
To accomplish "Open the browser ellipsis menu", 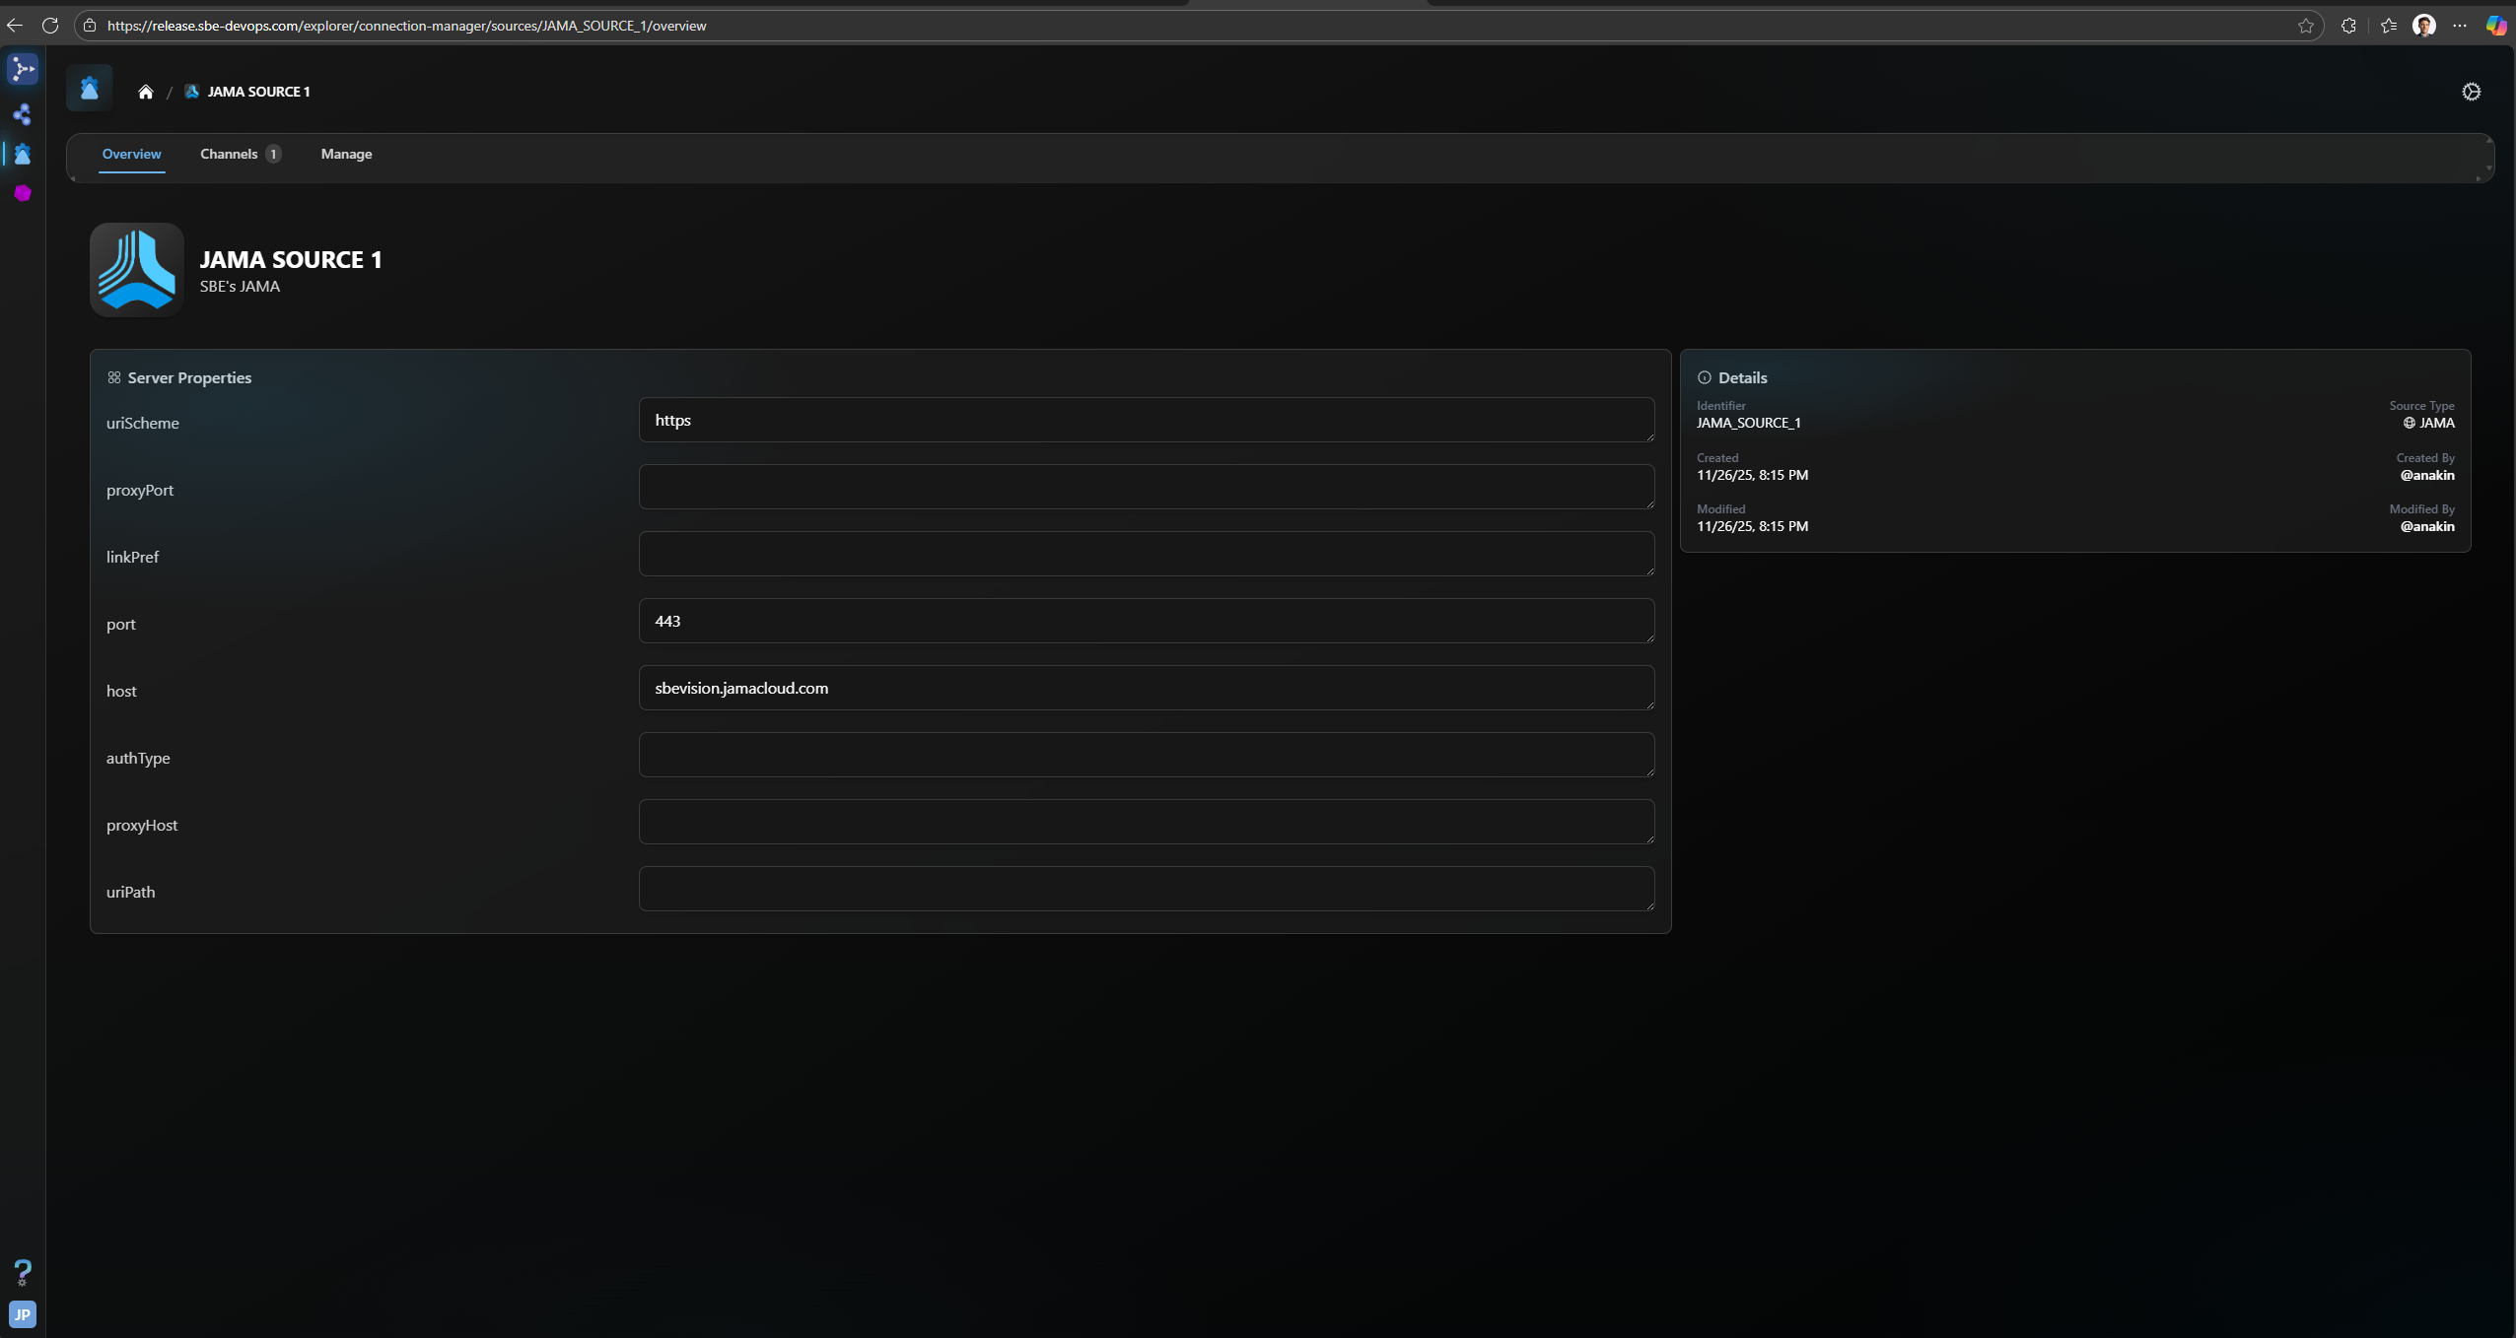I will click(2460, 26).
